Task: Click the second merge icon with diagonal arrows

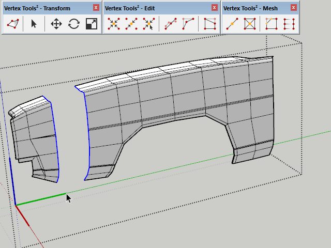Action: pos(131,24)
